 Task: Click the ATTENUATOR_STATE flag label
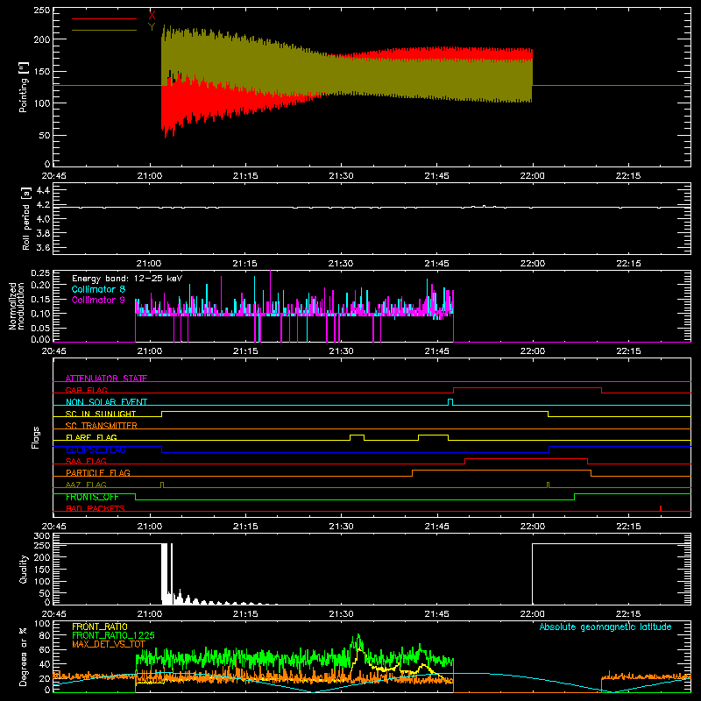pyautogui.click(x=106, y=379)
